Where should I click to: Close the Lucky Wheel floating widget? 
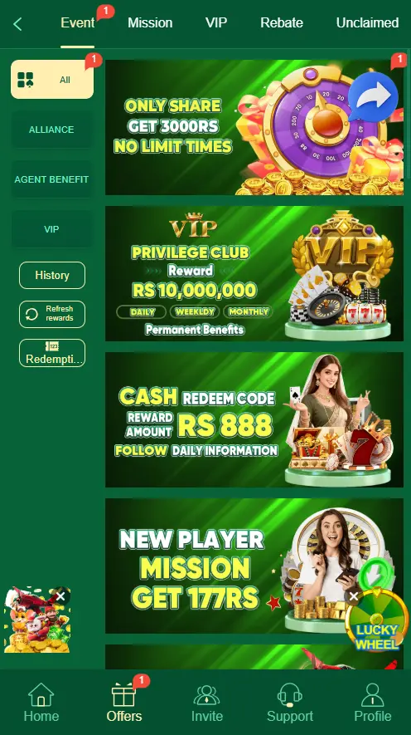[x=354, y=596]
